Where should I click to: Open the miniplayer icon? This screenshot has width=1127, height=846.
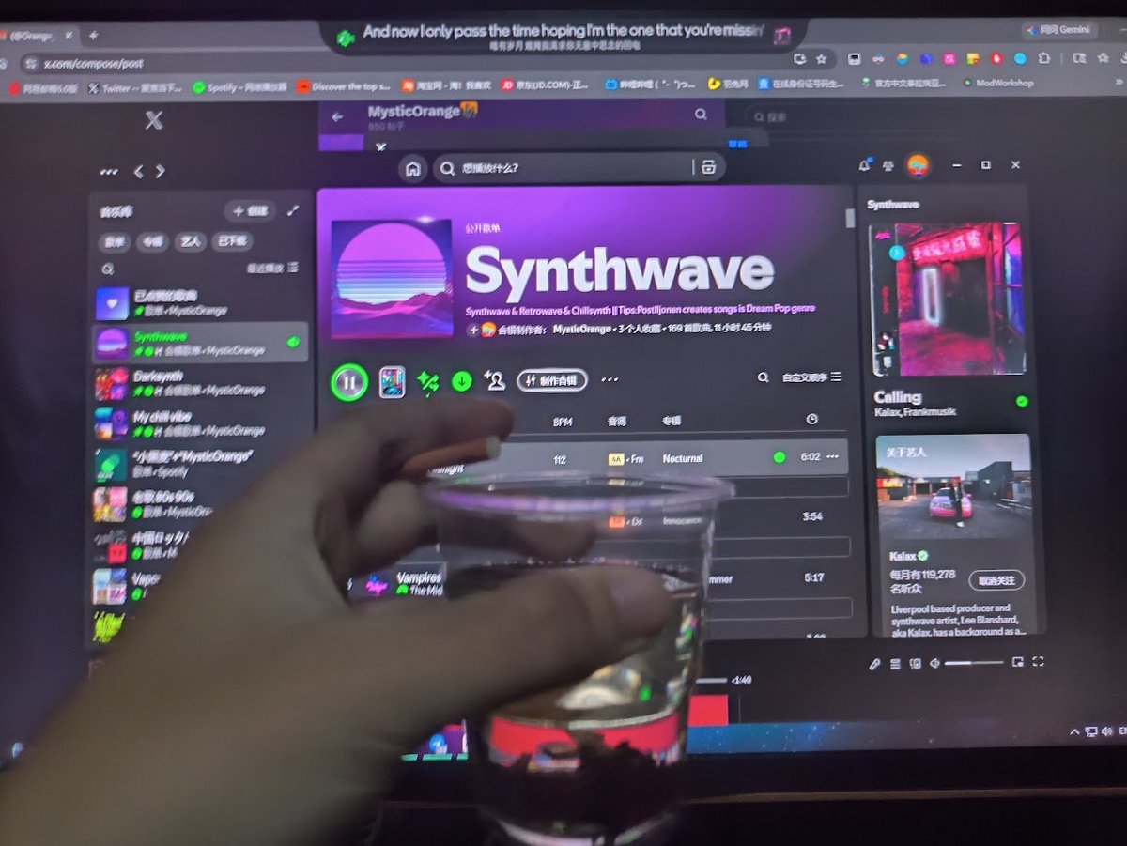[1018, 663]
